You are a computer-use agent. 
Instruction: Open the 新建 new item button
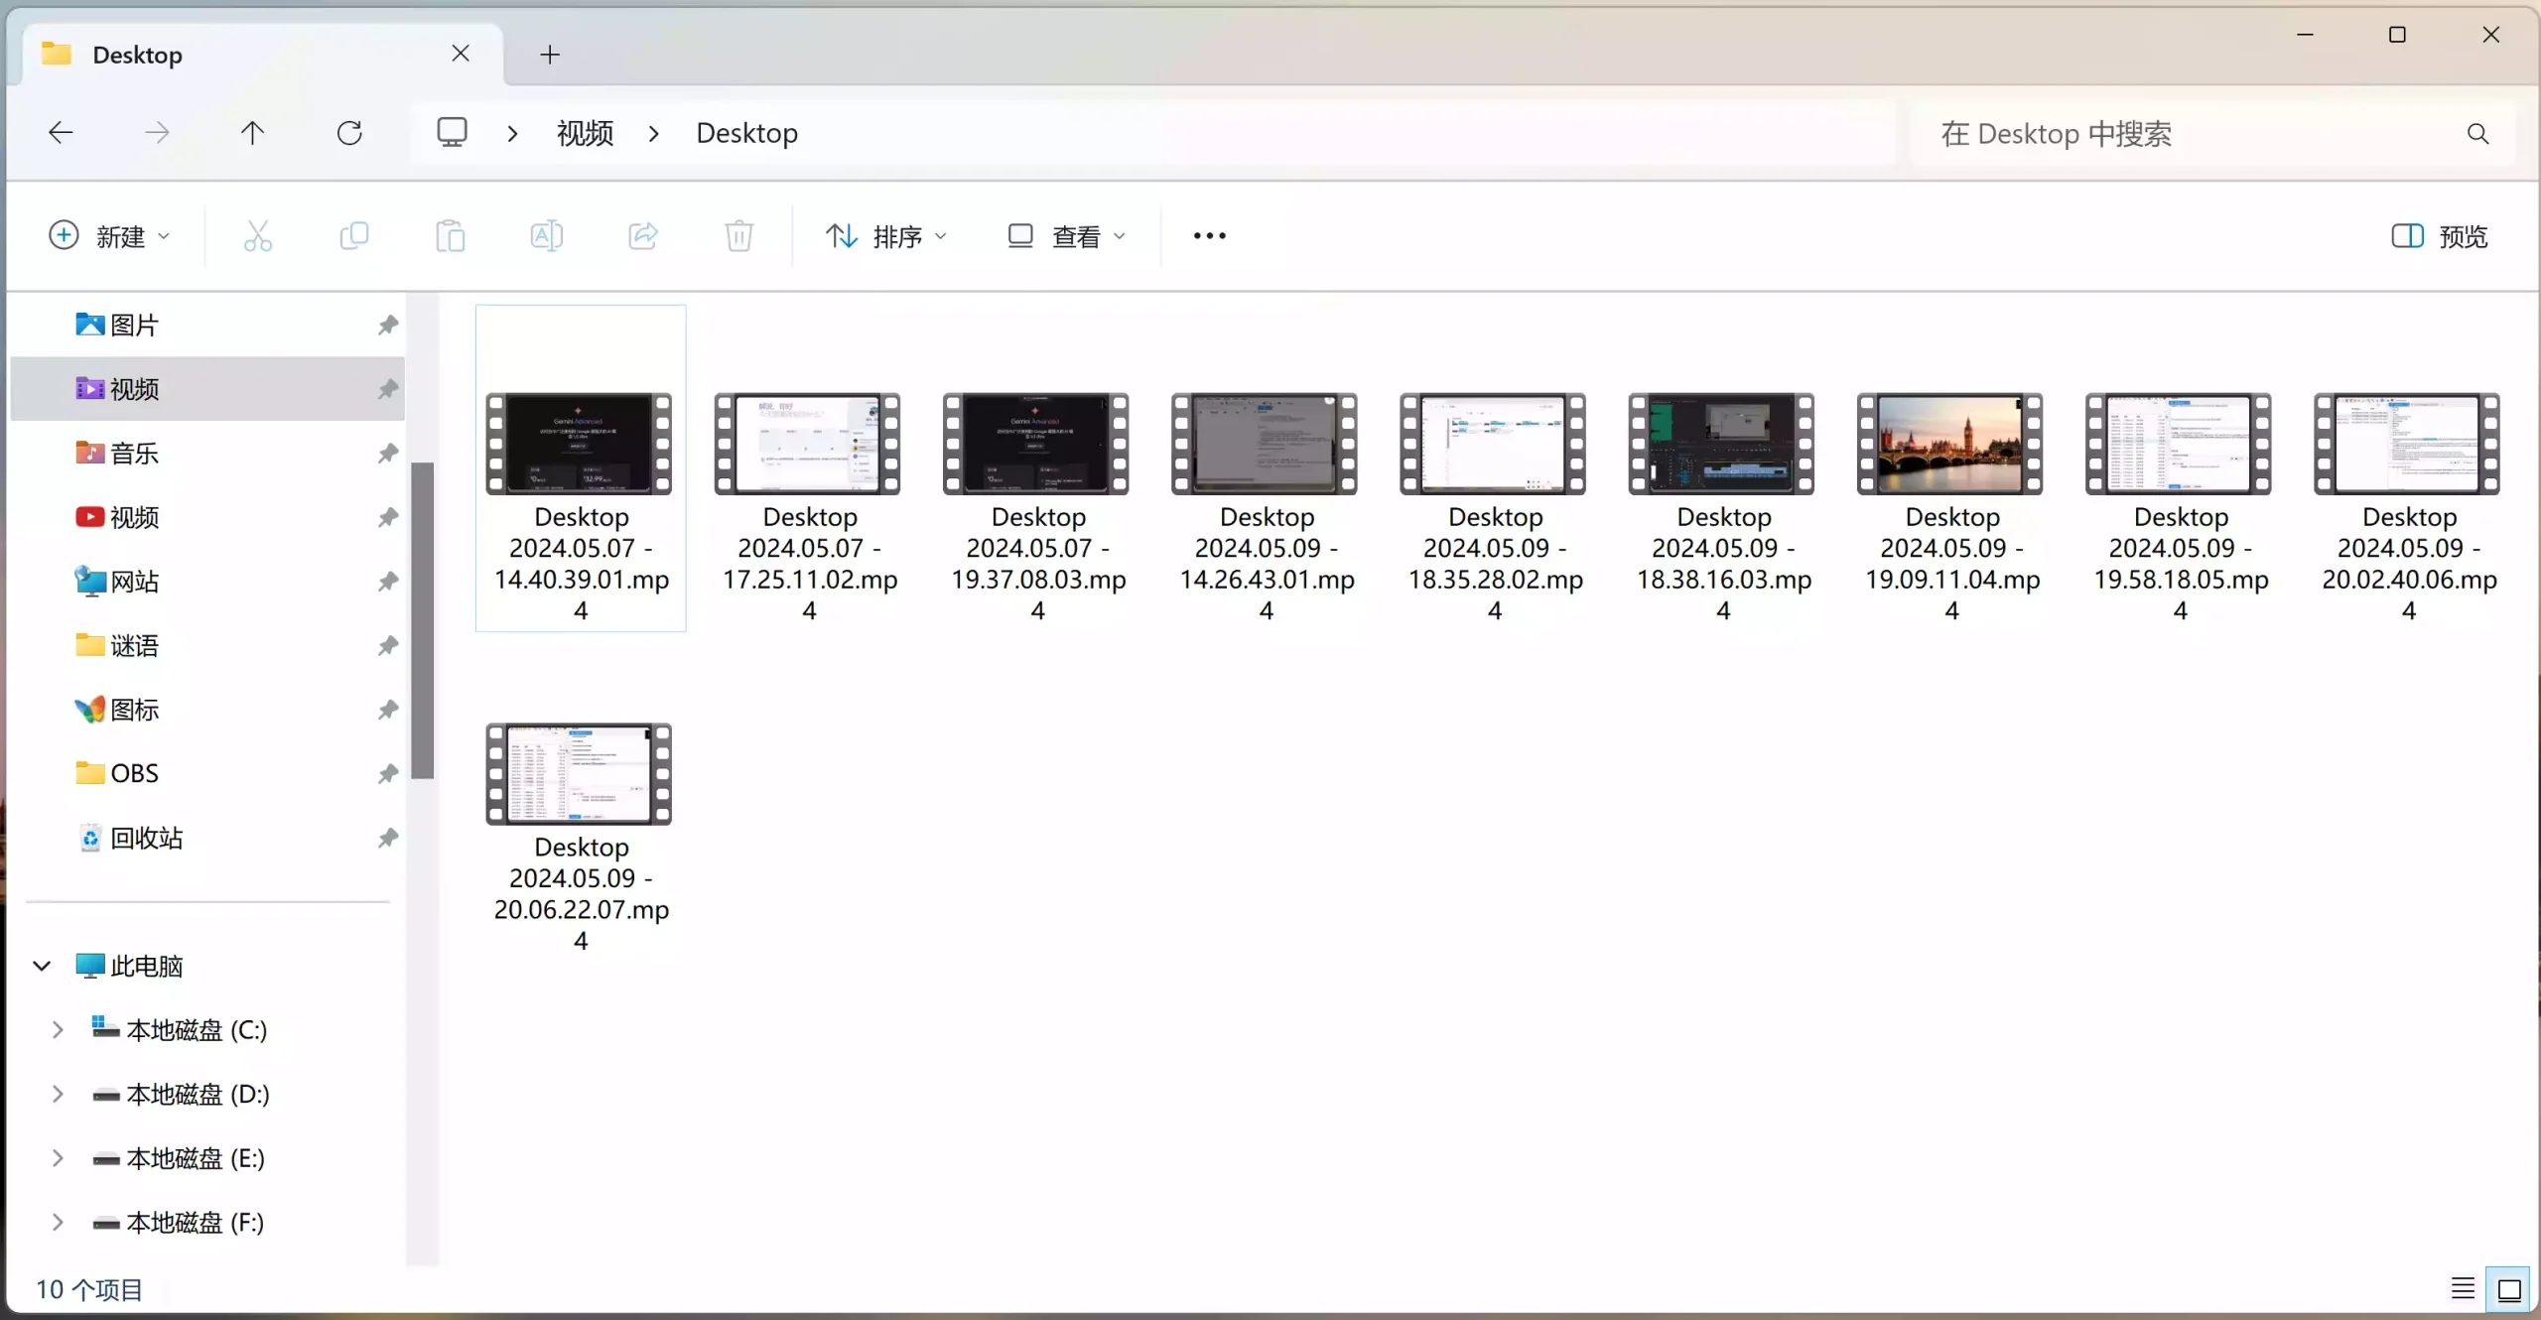click(x=109, y=236)
